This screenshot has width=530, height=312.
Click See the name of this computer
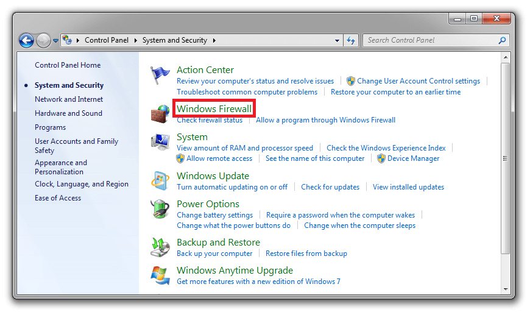click(315, 158)
